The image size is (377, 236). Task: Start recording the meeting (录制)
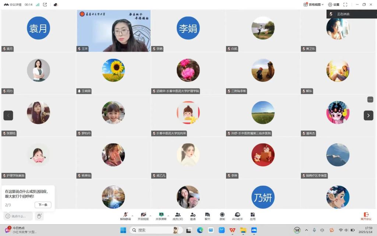(222, 215)
